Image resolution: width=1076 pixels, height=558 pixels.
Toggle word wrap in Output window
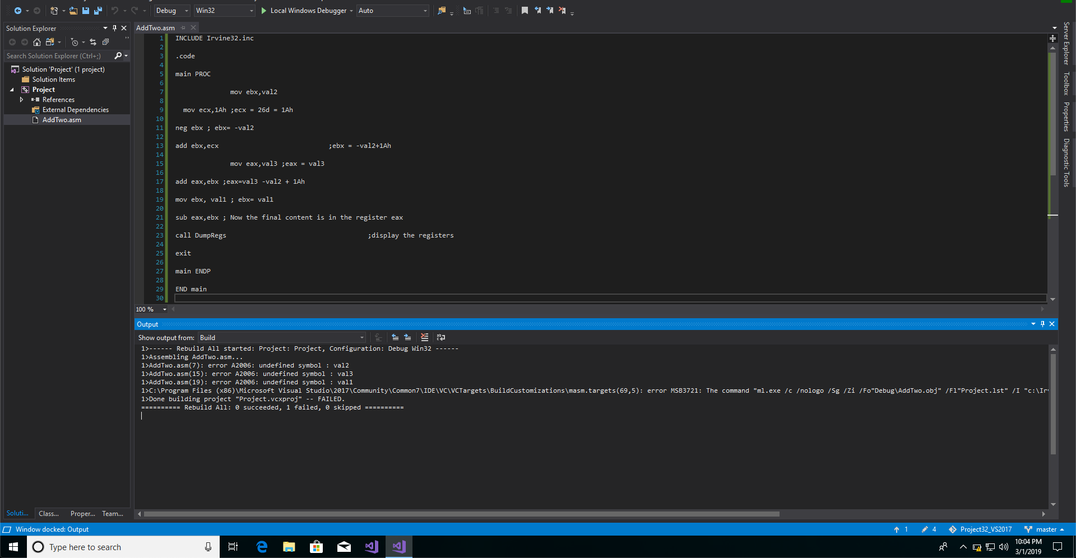coord(441,337)
